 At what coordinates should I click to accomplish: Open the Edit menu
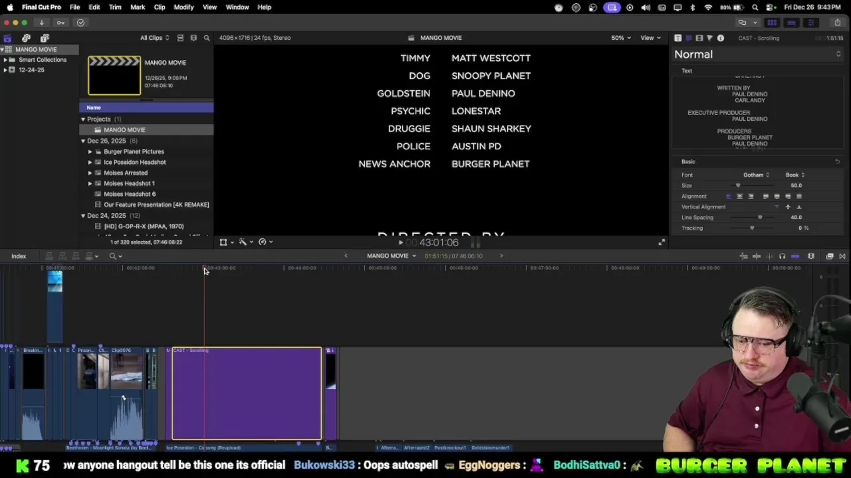click(94, 7)
